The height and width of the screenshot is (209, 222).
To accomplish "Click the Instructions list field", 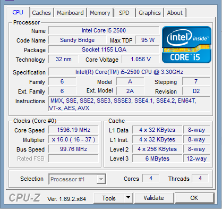I will tap(129, 104).
